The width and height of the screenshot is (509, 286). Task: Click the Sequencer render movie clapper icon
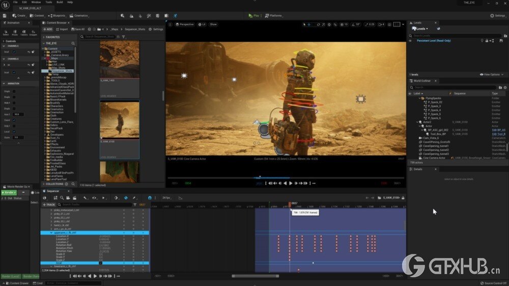coord(74,198)
